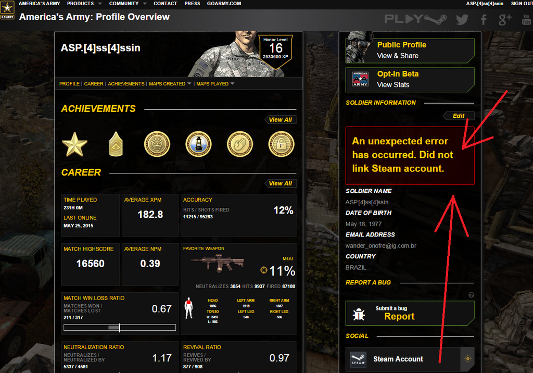Open the Play on Steam logo link
This screenshot has height=373, width=533.
pyautogui.click(x=415, y=19)
